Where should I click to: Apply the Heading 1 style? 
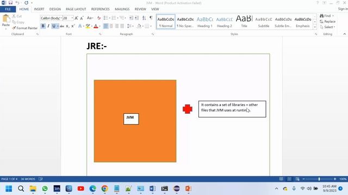pos(205,22)
